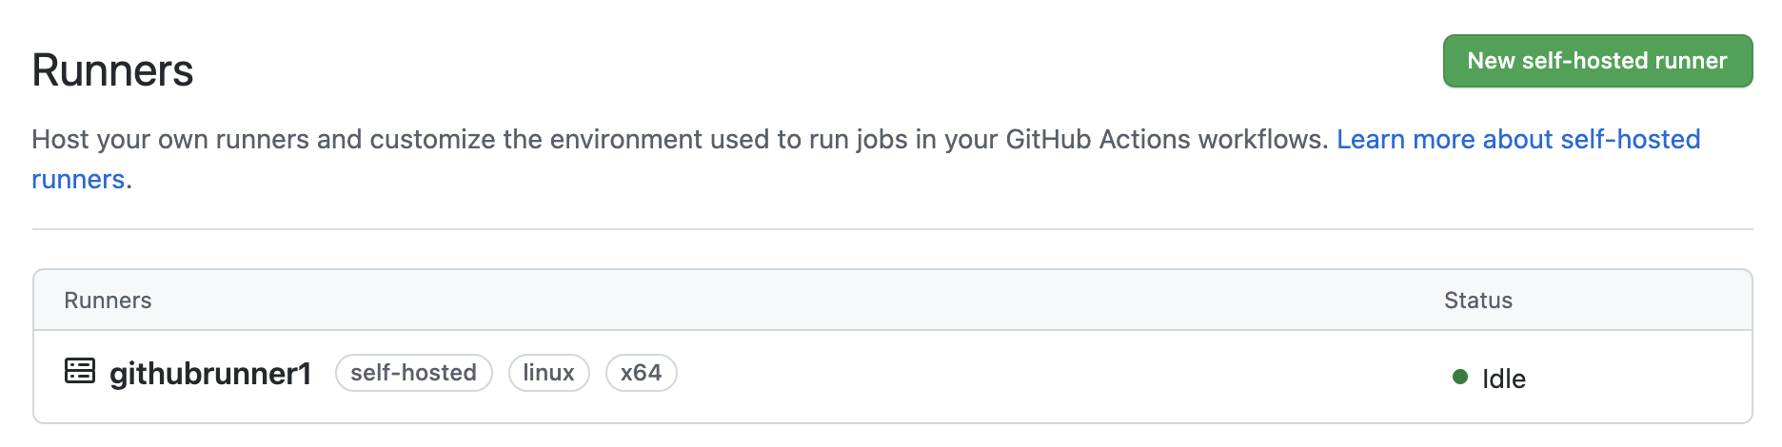The image size is (1782, 447).
Task: Click the New self-hosted runner button
Action: 1596,61
